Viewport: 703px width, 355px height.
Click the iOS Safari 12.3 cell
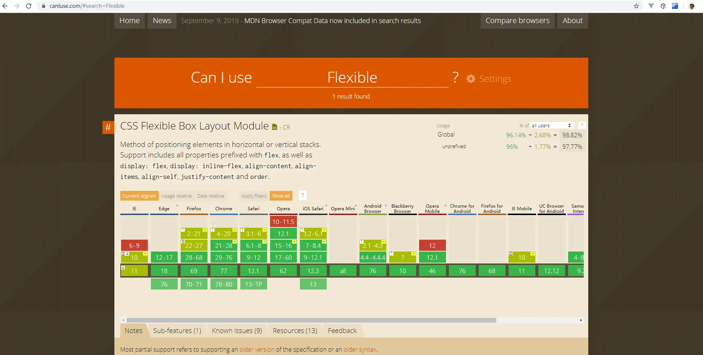click(313, 271)
